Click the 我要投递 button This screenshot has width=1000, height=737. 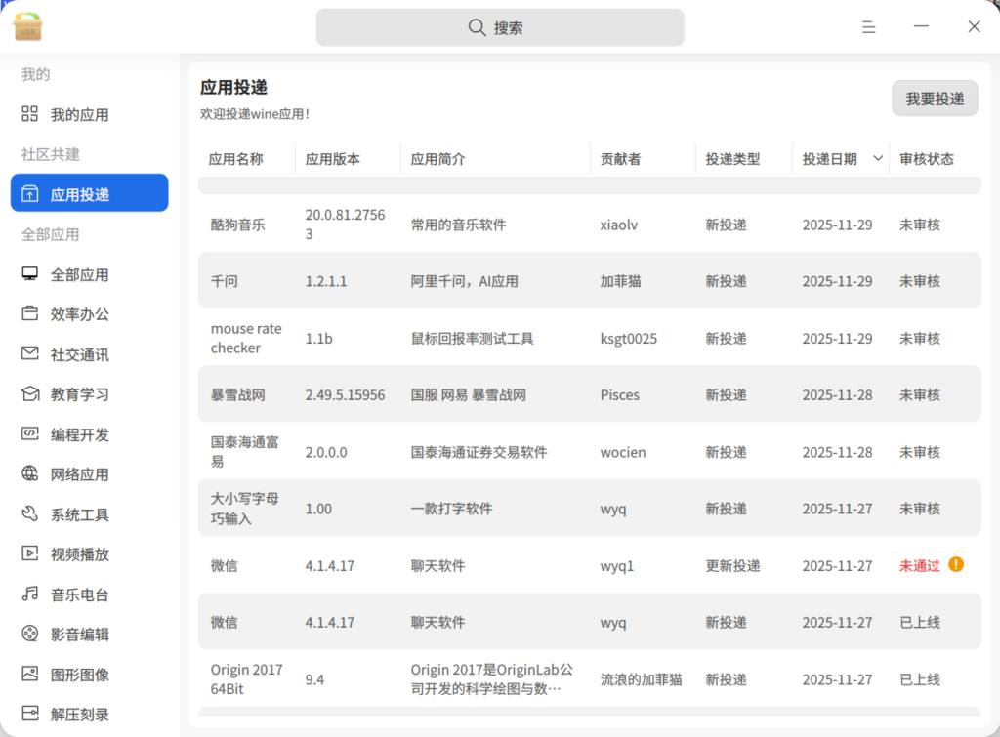pos(935,99)
